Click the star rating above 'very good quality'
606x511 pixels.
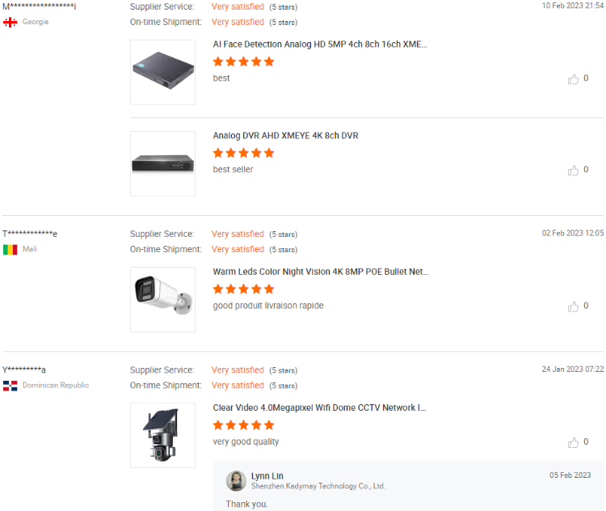pyautogui.click(x=243, y=424)
